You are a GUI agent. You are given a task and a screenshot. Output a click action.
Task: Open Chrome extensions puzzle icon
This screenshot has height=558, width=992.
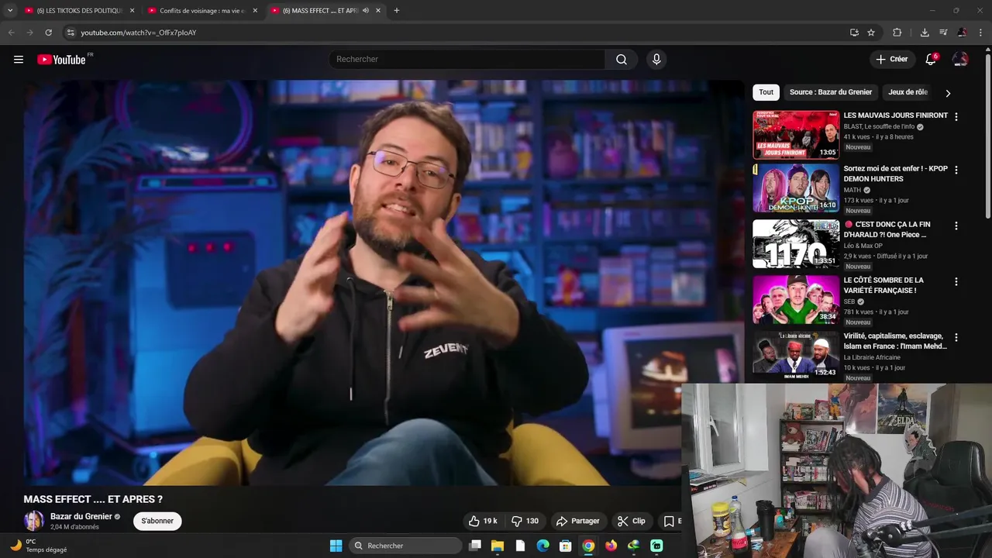tap(897, 33)
